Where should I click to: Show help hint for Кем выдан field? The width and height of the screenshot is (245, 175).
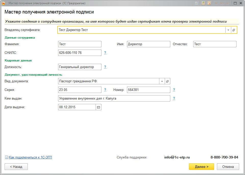(x=174, y=99)
